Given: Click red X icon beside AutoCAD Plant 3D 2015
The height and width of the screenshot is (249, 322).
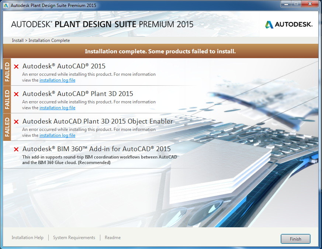Looking at the screenshot, I should coord(16,94).
